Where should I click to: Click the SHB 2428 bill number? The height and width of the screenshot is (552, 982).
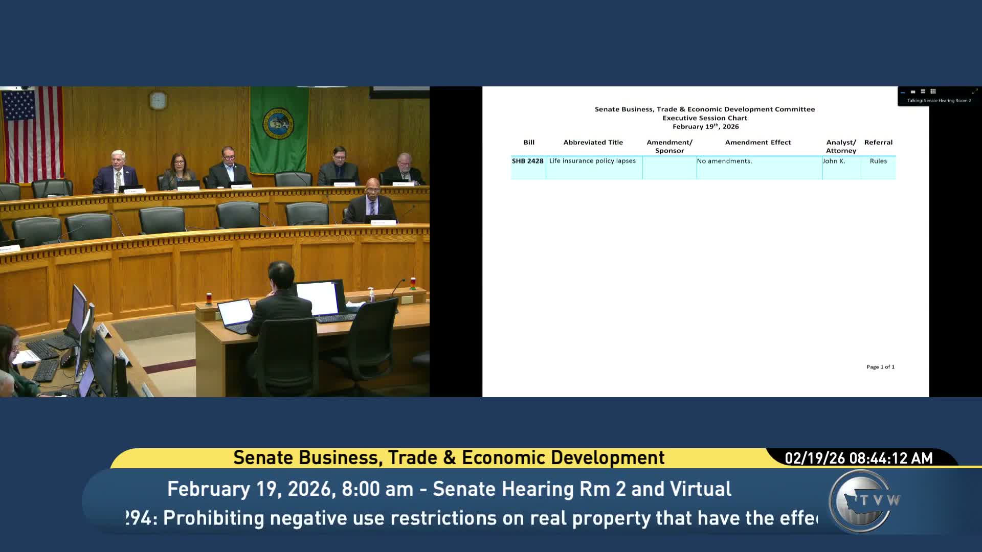(x=527, y=160)
